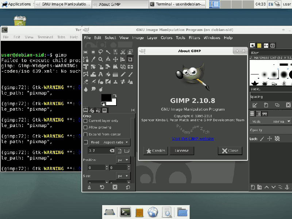Screen dimensions: 292x219
Task: Create a new brush in the Brushes panel
Action: click(x=266, y=105)
